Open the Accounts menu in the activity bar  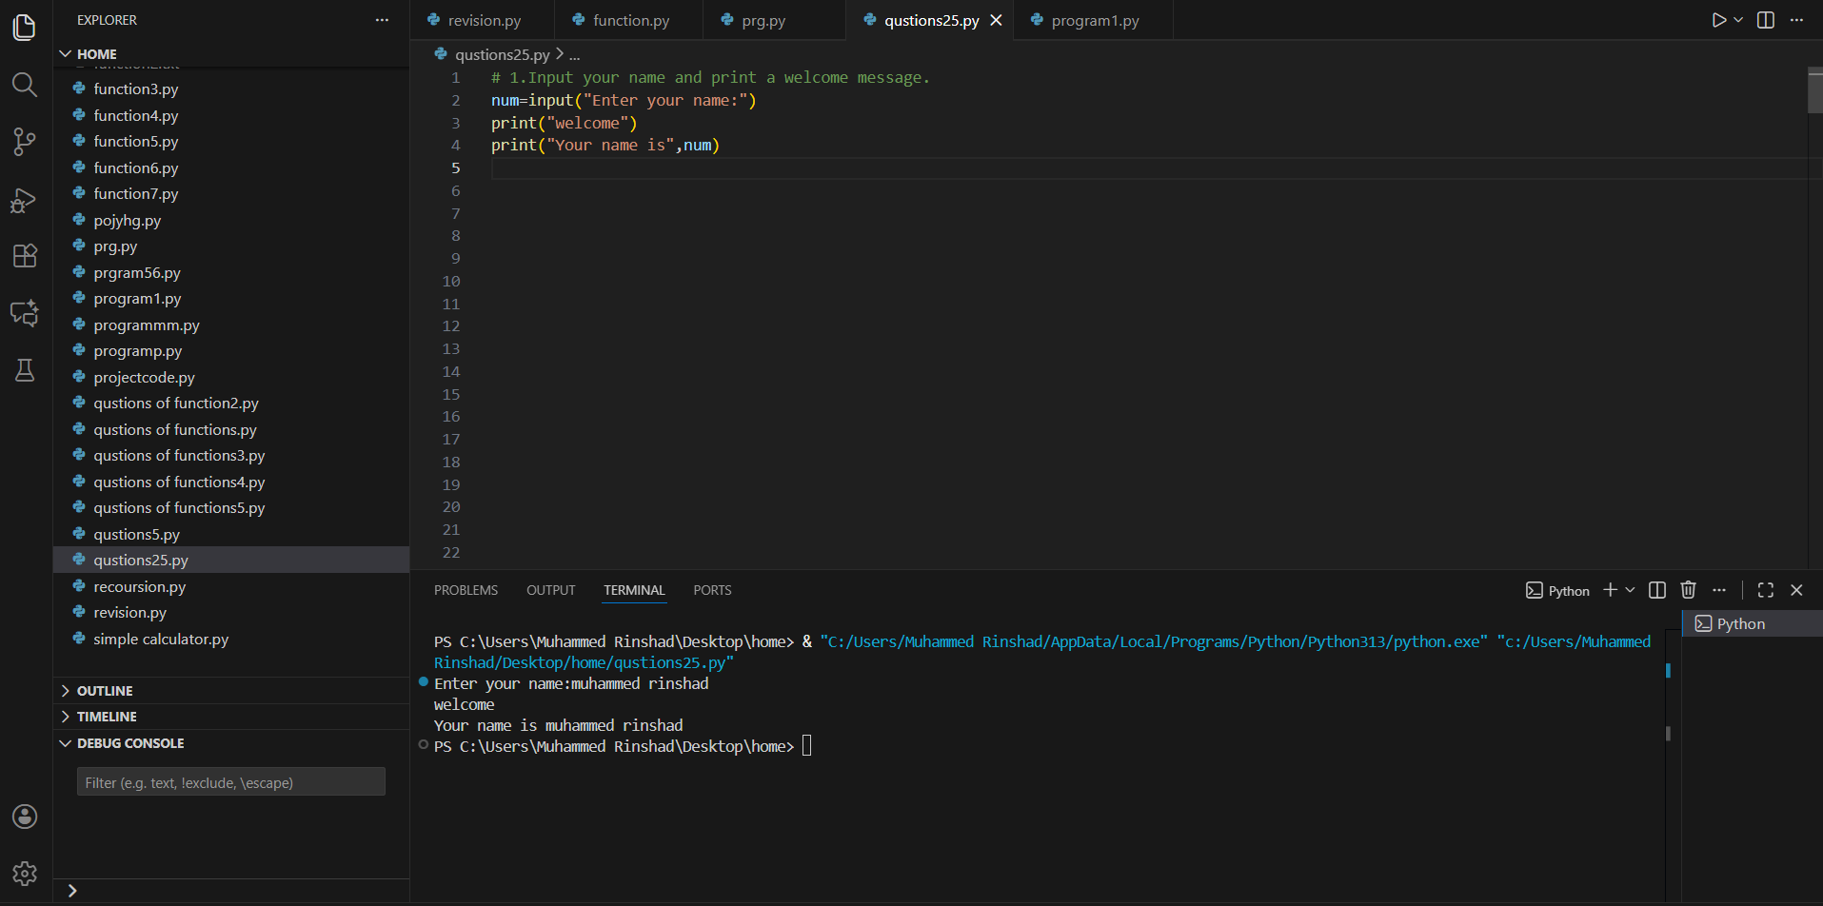click(24, 816)
